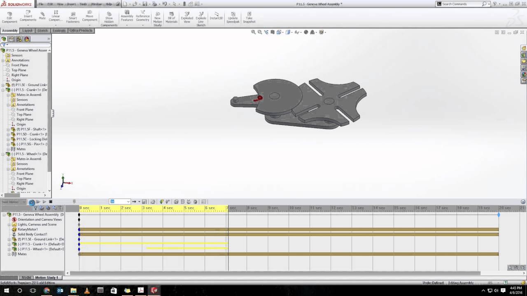This screenshot has width=527, height=296.
Task: Open the Reference Geometry dropdown
Action: (x=142, y=24)
